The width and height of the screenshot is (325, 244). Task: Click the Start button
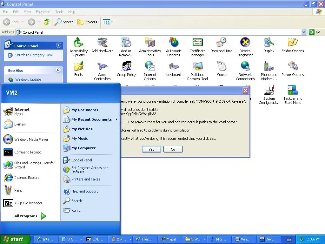click(15, 239)
